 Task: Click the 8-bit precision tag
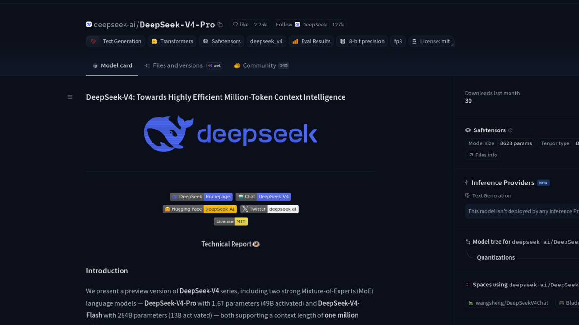(x=362, y=41)
